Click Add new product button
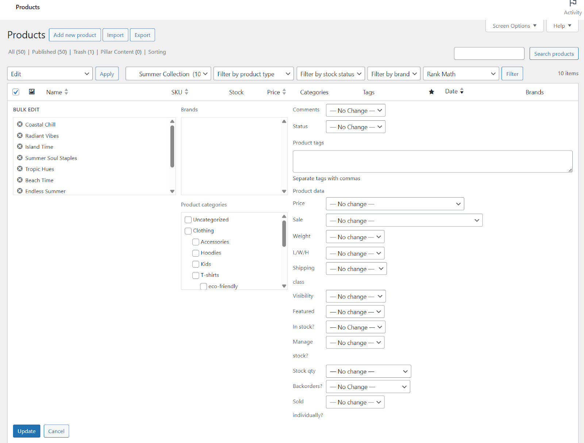This screenshot has width=584, height=443. (x=75, y=35)
